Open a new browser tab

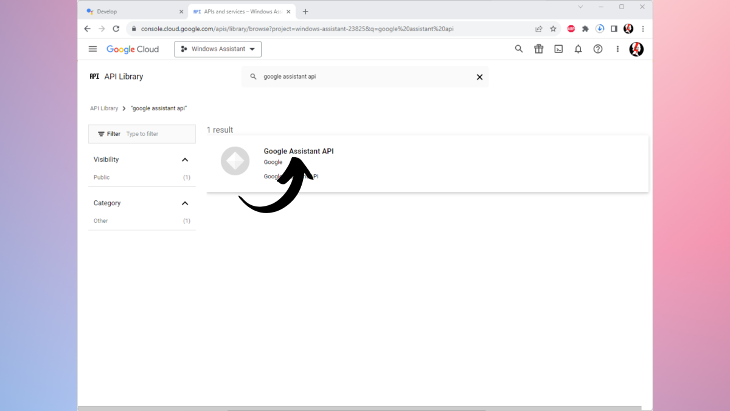click(x=305, y=12)
